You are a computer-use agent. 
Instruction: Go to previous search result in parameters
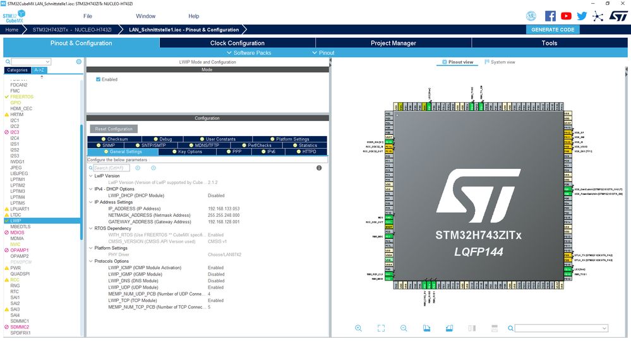tap(138, 168)
